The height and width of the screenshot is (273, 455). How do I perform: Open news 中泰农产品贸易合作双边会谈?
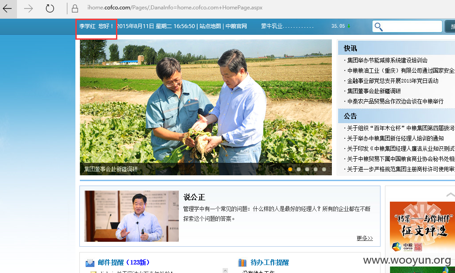coord(395,101)
